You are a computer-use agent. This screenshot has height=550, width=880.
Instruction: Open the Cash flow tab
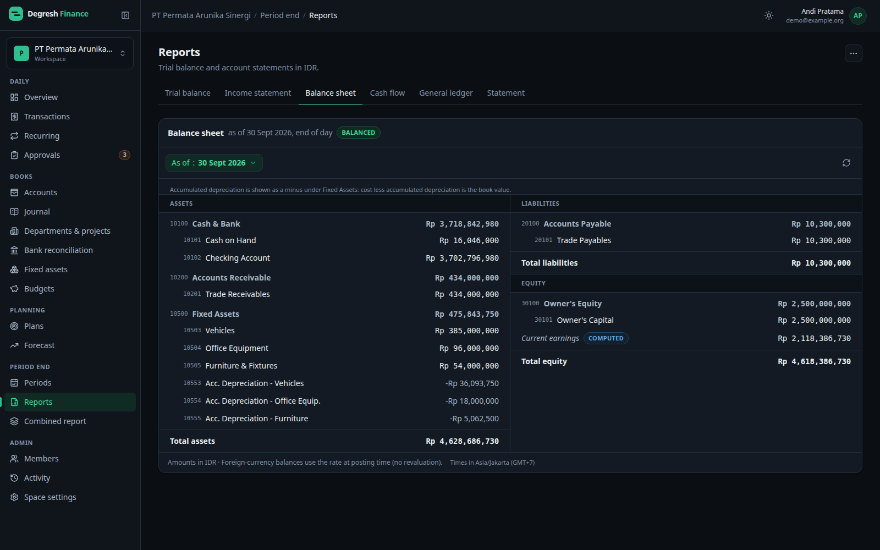(x=387, y=93)
